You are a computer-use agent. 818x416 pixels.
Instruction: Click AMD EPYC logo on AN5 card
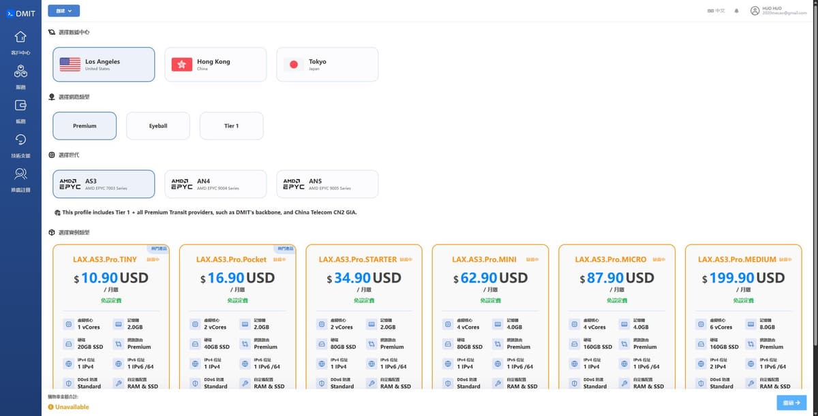tap(293, 184)
